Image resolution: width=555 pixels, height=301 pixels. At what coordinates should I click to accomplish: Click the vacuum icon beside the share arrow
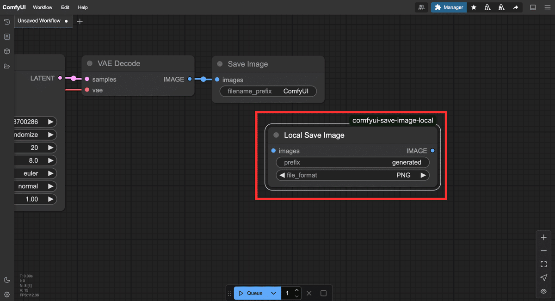501,7
